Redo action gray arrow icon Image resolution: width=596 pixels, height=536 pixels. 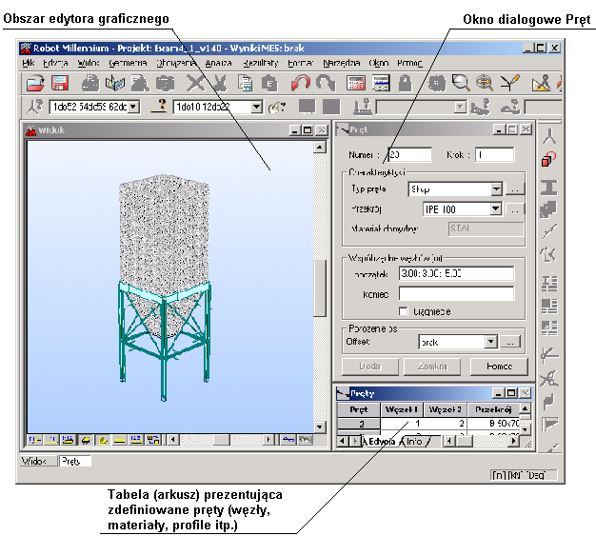(x=326, y=83)
